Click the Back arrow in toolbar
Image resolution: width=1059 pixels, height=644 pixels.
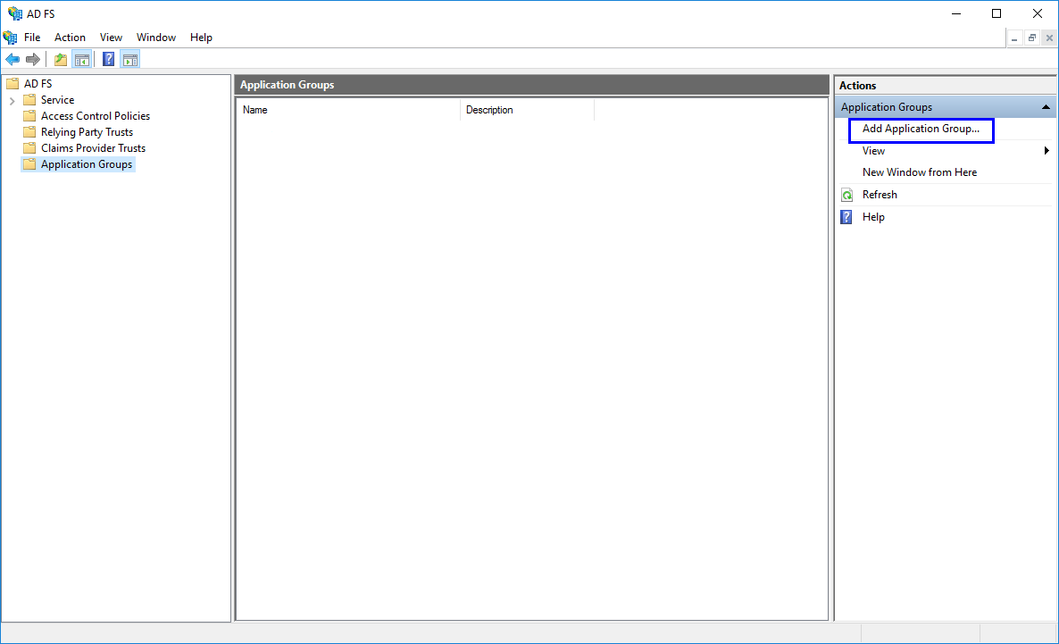pos(13,60)
